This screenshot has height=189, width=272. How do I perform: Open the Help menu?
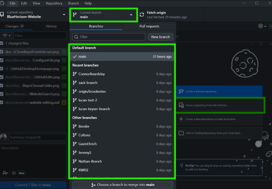88,3
